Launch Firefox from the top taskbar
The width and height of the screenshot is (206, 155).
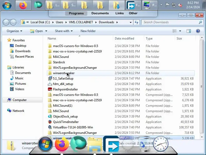23,5
